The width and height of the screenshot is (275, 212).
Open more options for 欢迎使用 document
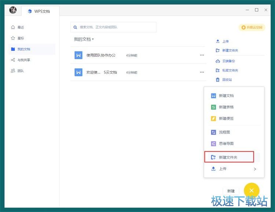(202, 72)
